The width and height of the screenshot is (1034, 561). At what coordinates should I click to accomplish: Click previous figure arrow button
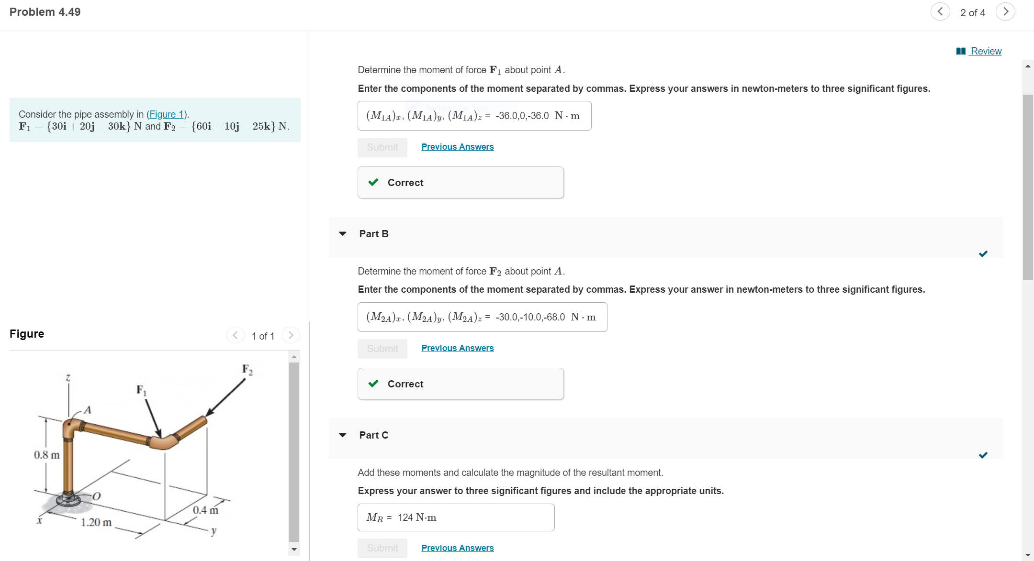coord(235,335)
